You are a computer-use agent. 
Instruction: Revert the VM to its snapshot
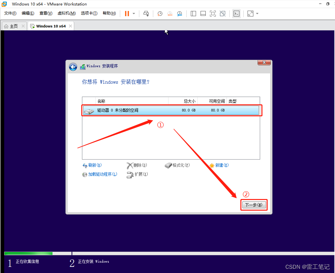coord(170,14)
